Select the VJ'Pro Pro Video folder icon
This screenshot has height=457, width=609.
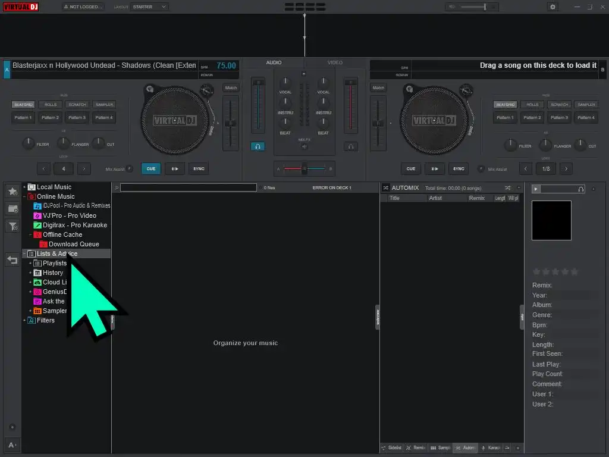pyautogui.click(x=37, y=215)
